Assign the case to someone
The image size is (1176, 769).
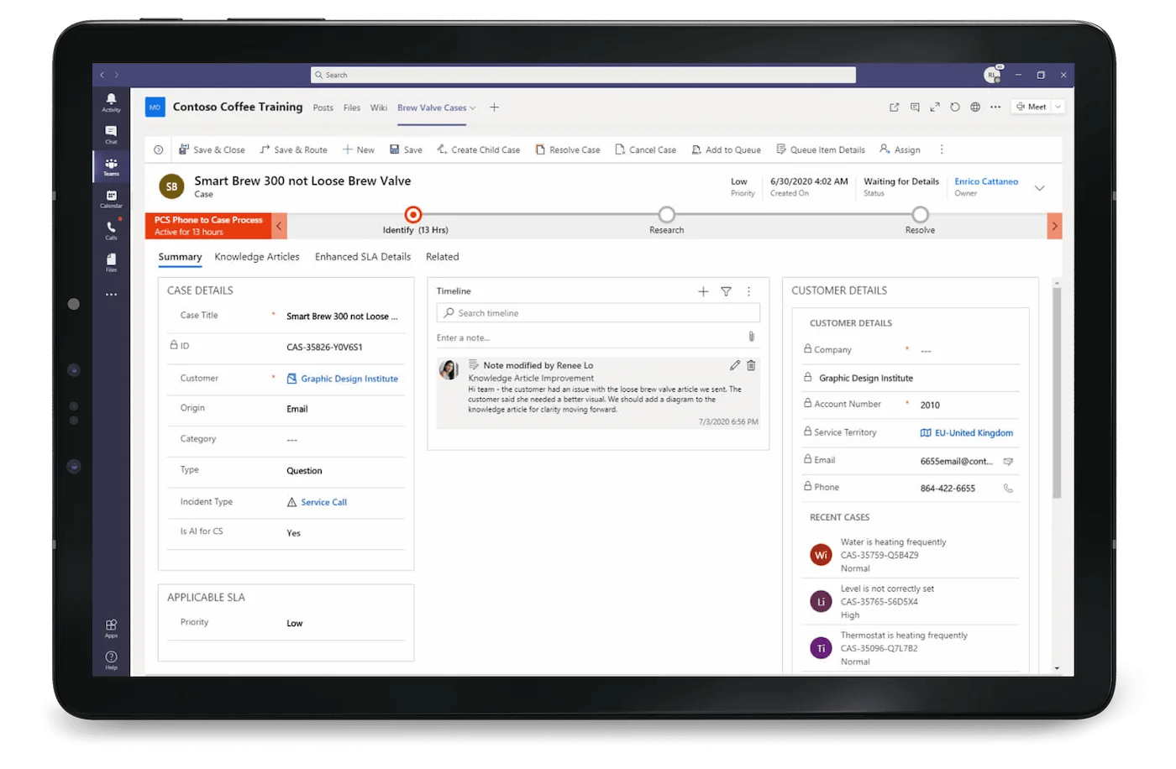(900, 149)
